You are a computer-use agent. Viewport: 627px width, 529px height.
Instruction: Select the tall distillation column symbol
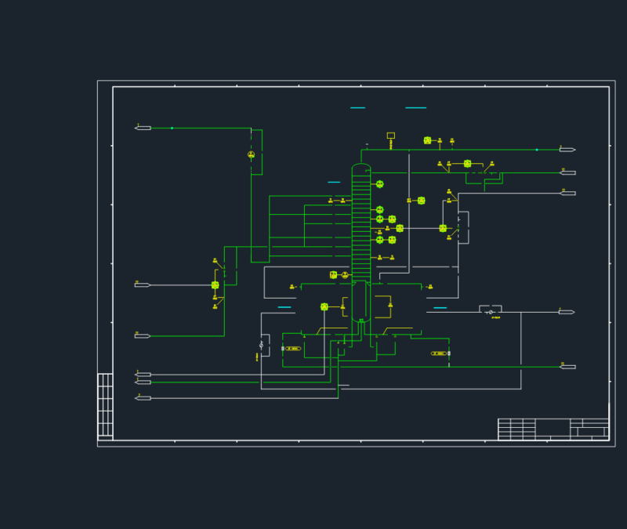click(x=361, y=243)
